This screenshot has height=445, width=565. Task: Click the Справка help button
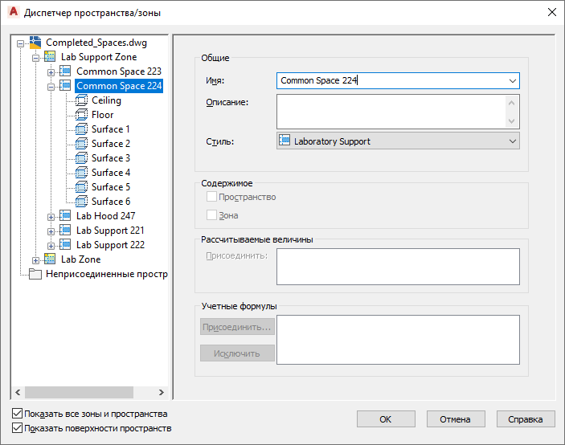526,419
